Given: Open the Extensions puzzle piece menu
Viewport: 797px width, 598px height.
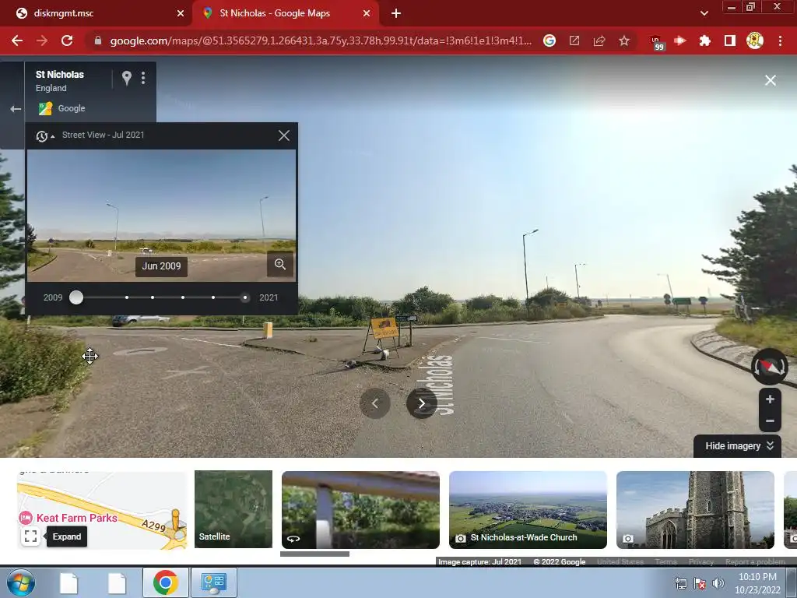Looking at the screenshot, I should coord(705,40).
